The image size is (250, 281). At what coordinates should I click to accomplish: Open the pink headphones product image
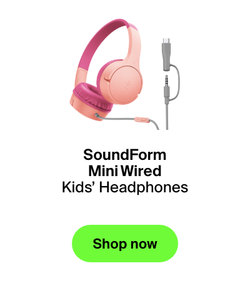pyautogui.click(x=125, y=74)
